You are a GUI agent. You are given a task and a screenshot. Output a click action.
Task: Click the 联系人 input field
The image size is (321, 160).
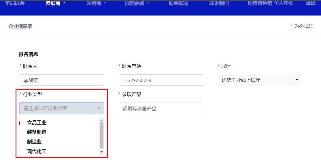point(62,80)
